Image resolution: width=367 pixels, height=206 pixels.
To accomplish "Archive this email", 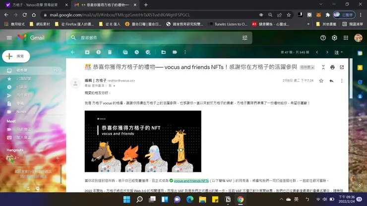I will [87, 52].
